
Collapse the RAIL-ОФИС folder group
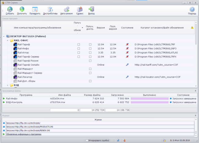click(x=8, y=40)
